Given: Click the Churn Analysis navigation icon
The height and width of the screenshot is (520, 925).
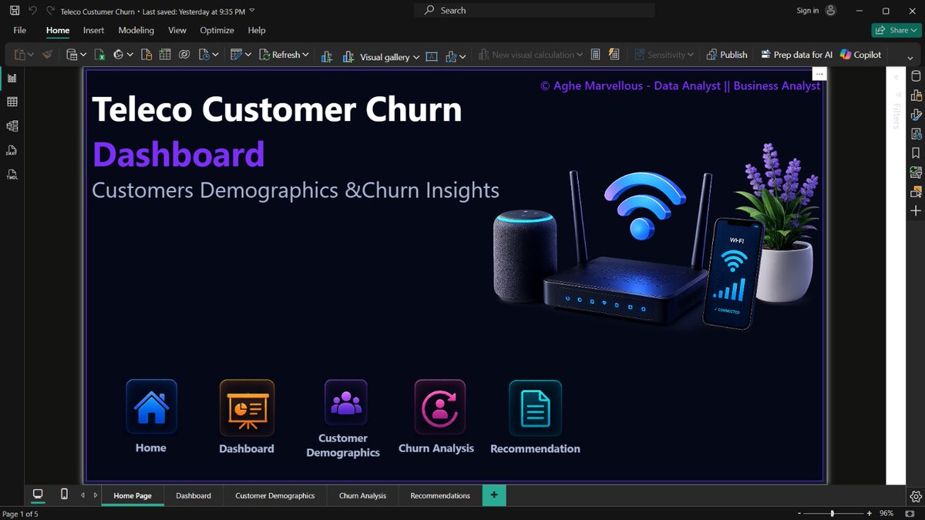Looking at the screenshot, I should [x=439, y=407].
